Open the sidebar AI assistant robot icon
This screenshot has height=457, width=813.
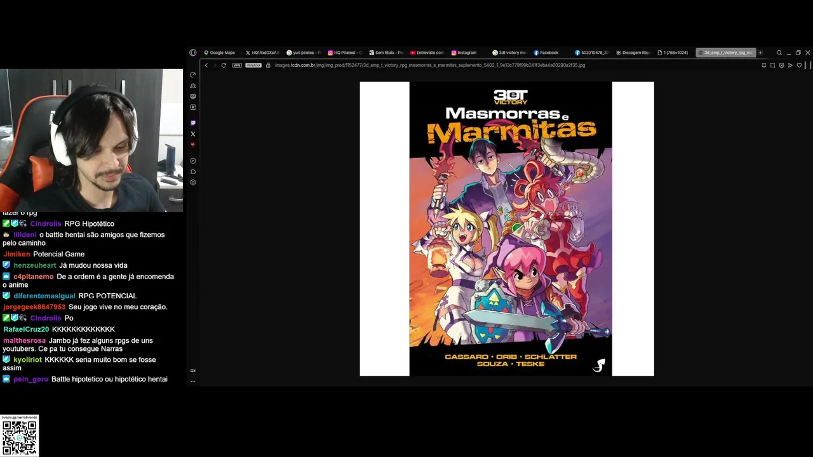tap(193, 86)
